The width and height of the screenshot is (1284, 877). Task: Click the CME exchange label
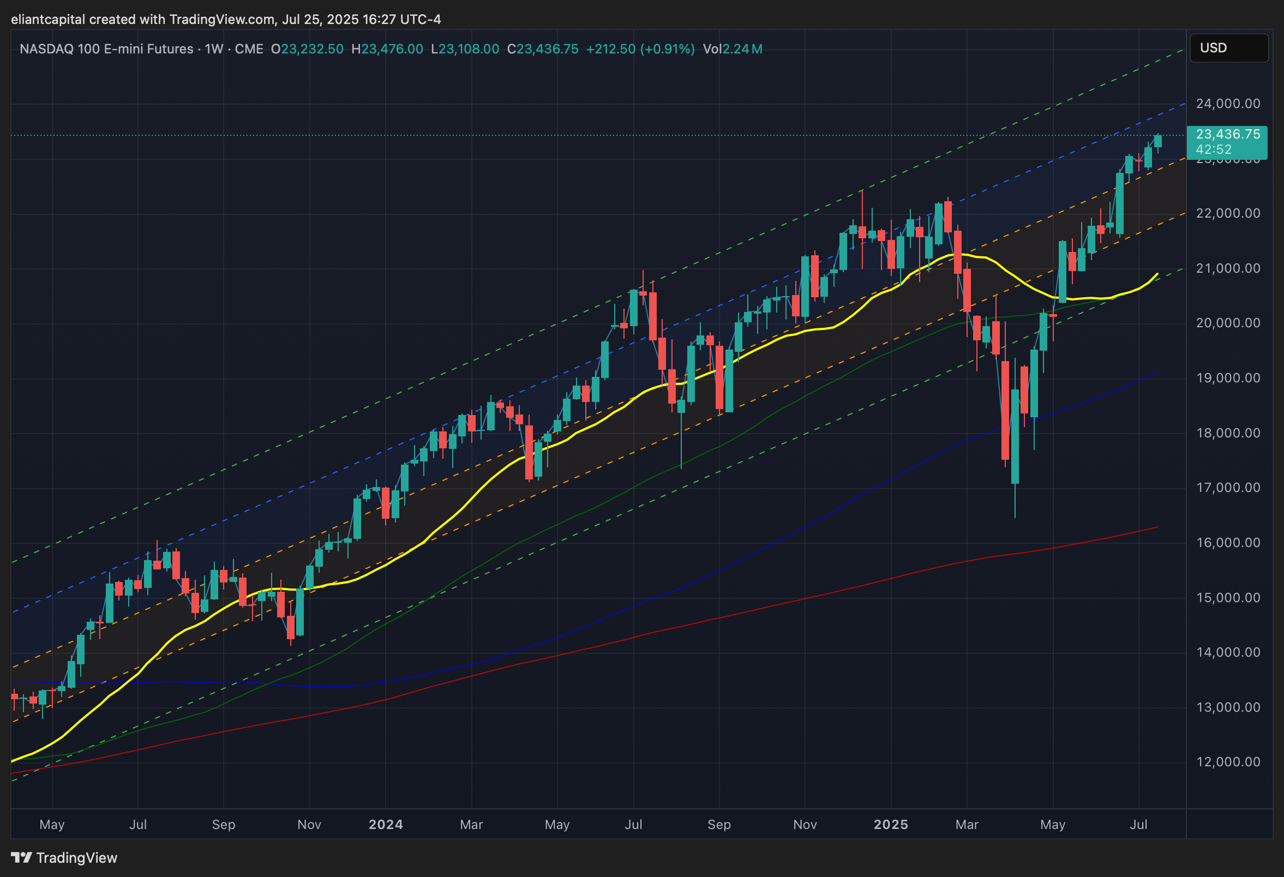pyautogui.click(x=249, y=49)
